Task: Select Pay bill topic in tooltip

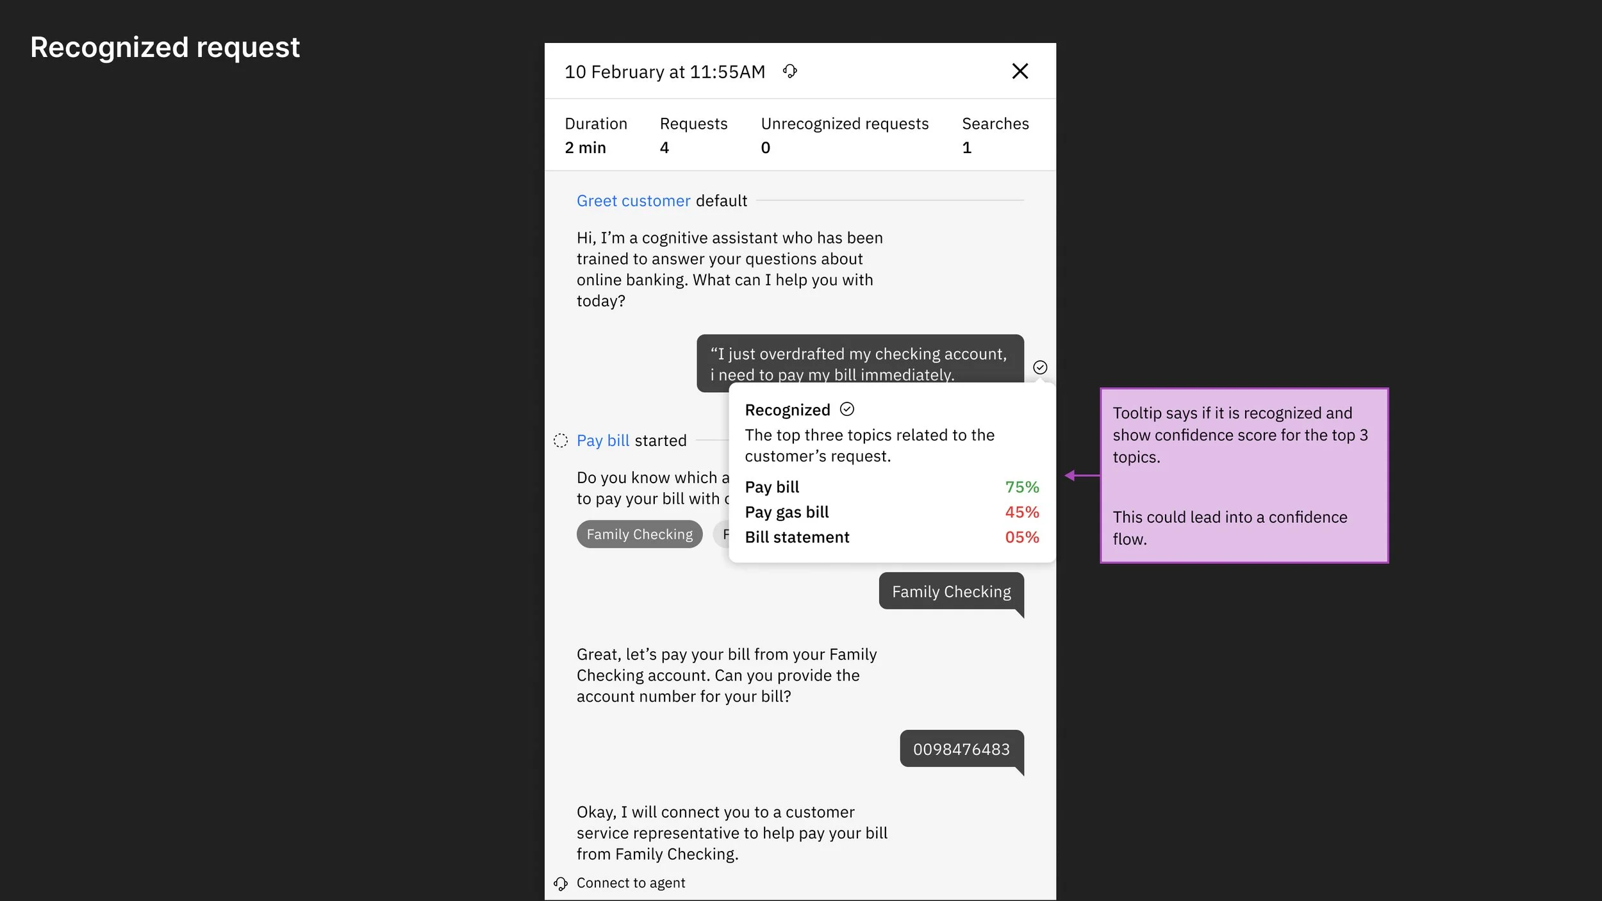Action: [x=772, y=487]
